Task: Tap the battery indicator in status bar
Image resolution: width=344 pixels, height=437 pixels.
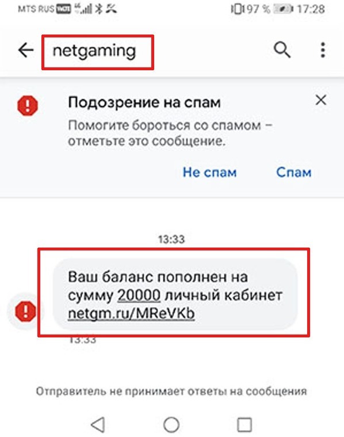Action: [283, 9]
